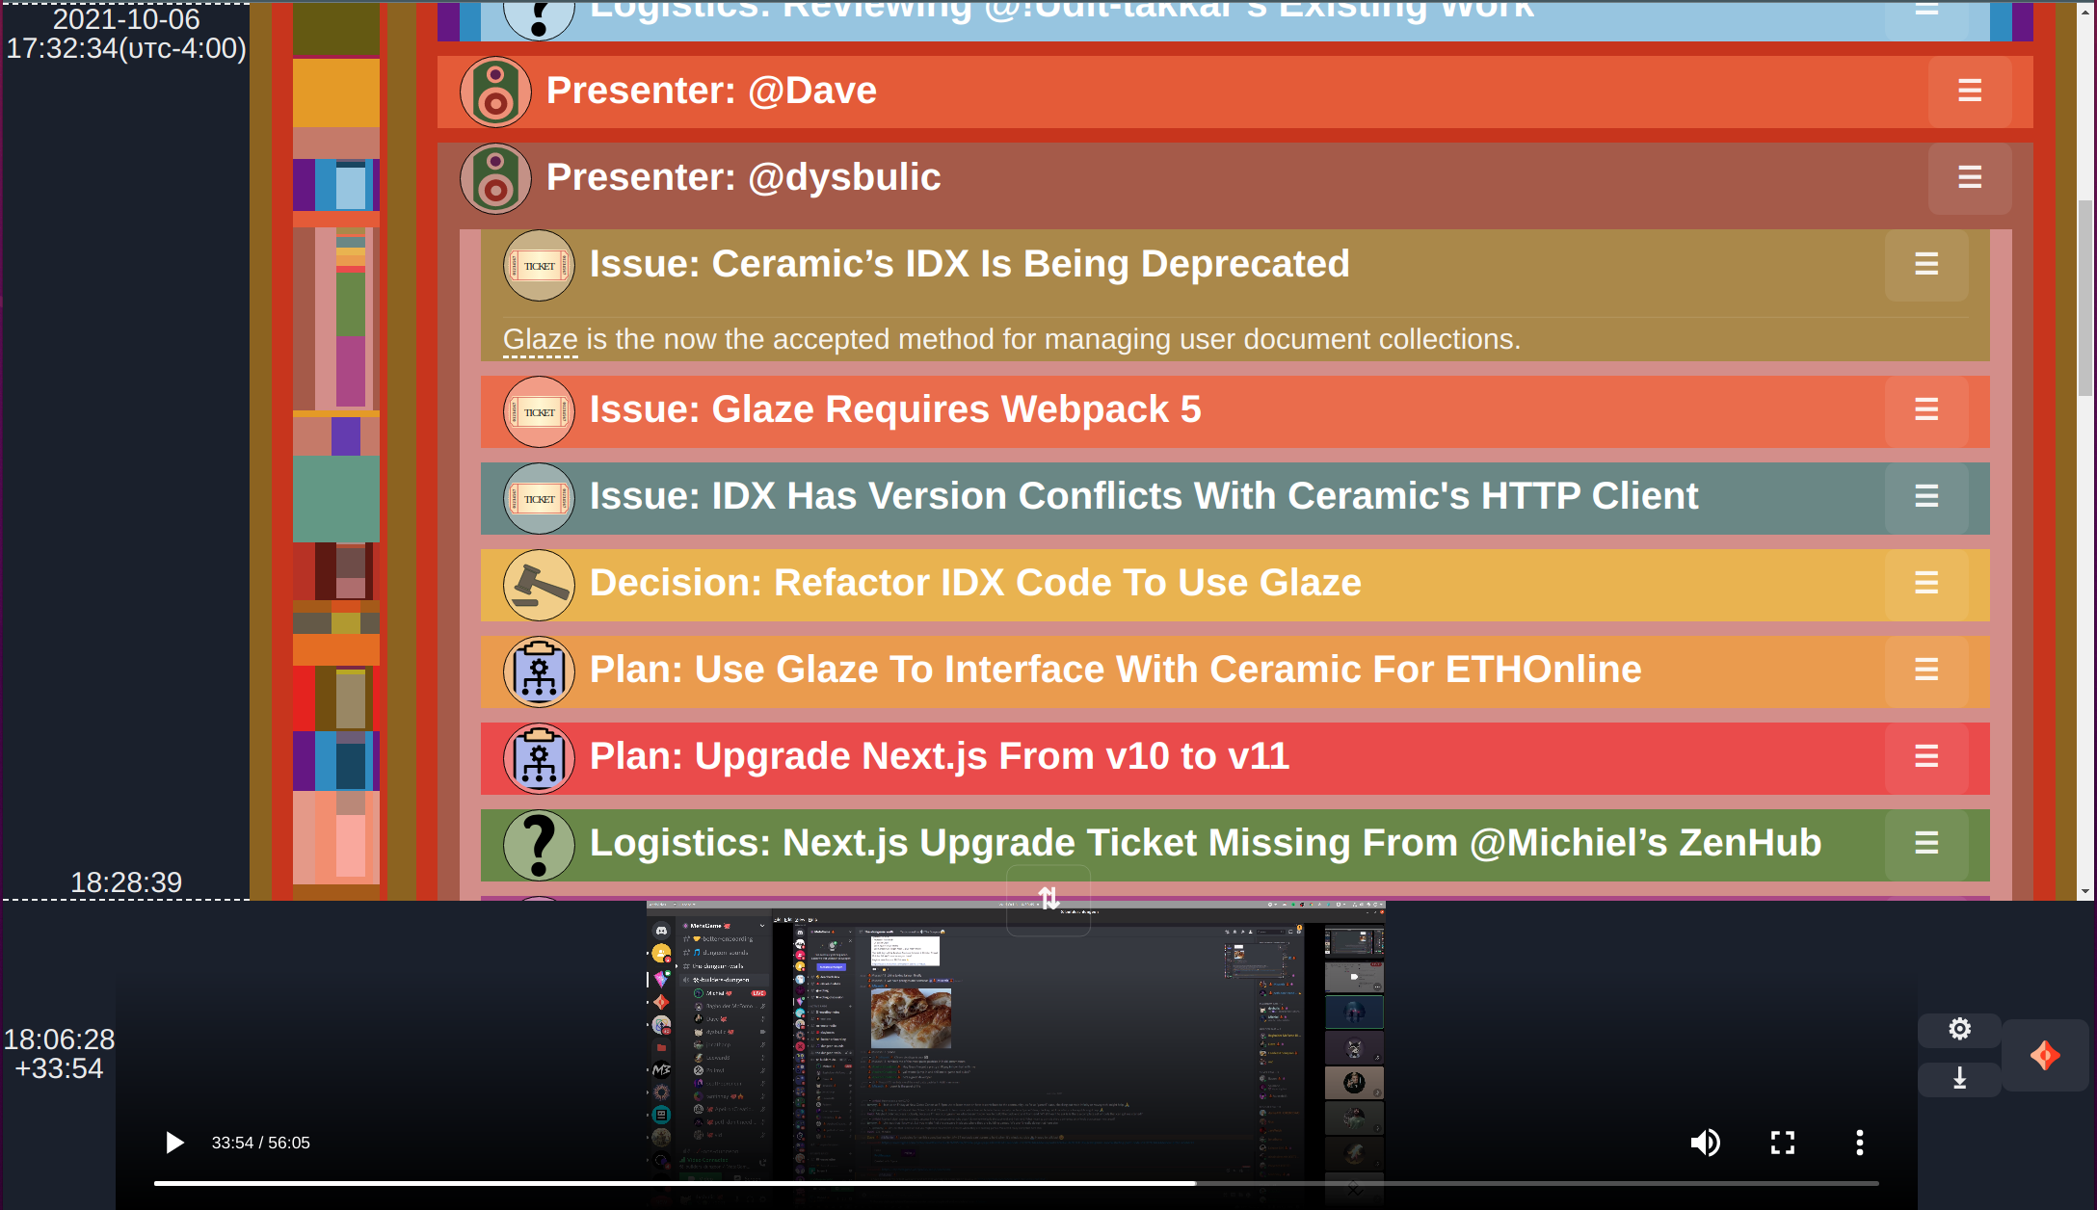This screenshot has height=1210, width=2097.
Task: Click the gold block in timeline strip
Action: (x=336, y=93)
